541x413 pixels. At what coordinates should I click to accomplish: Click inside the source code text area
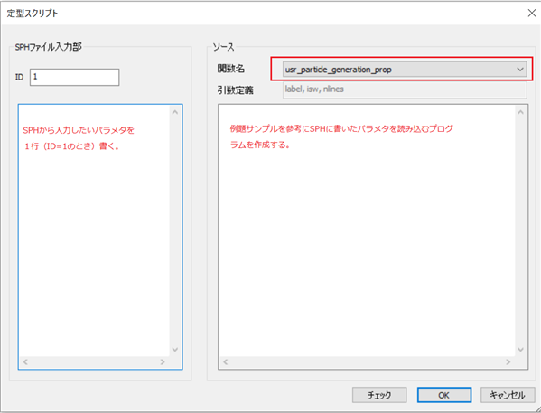pyautogui.click(x=367, y=230)
